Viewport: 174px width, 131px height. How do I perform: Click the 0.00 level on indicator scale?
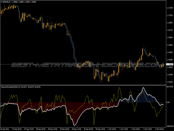pyautogui.click(x=168, y=102)
